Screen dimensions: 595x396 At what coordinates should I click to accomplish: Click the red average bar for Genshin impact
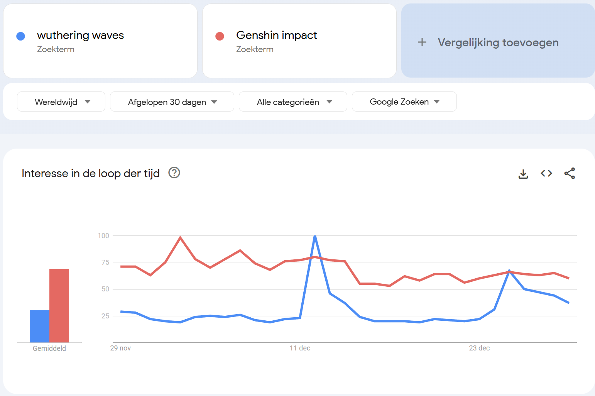point(59,306)
